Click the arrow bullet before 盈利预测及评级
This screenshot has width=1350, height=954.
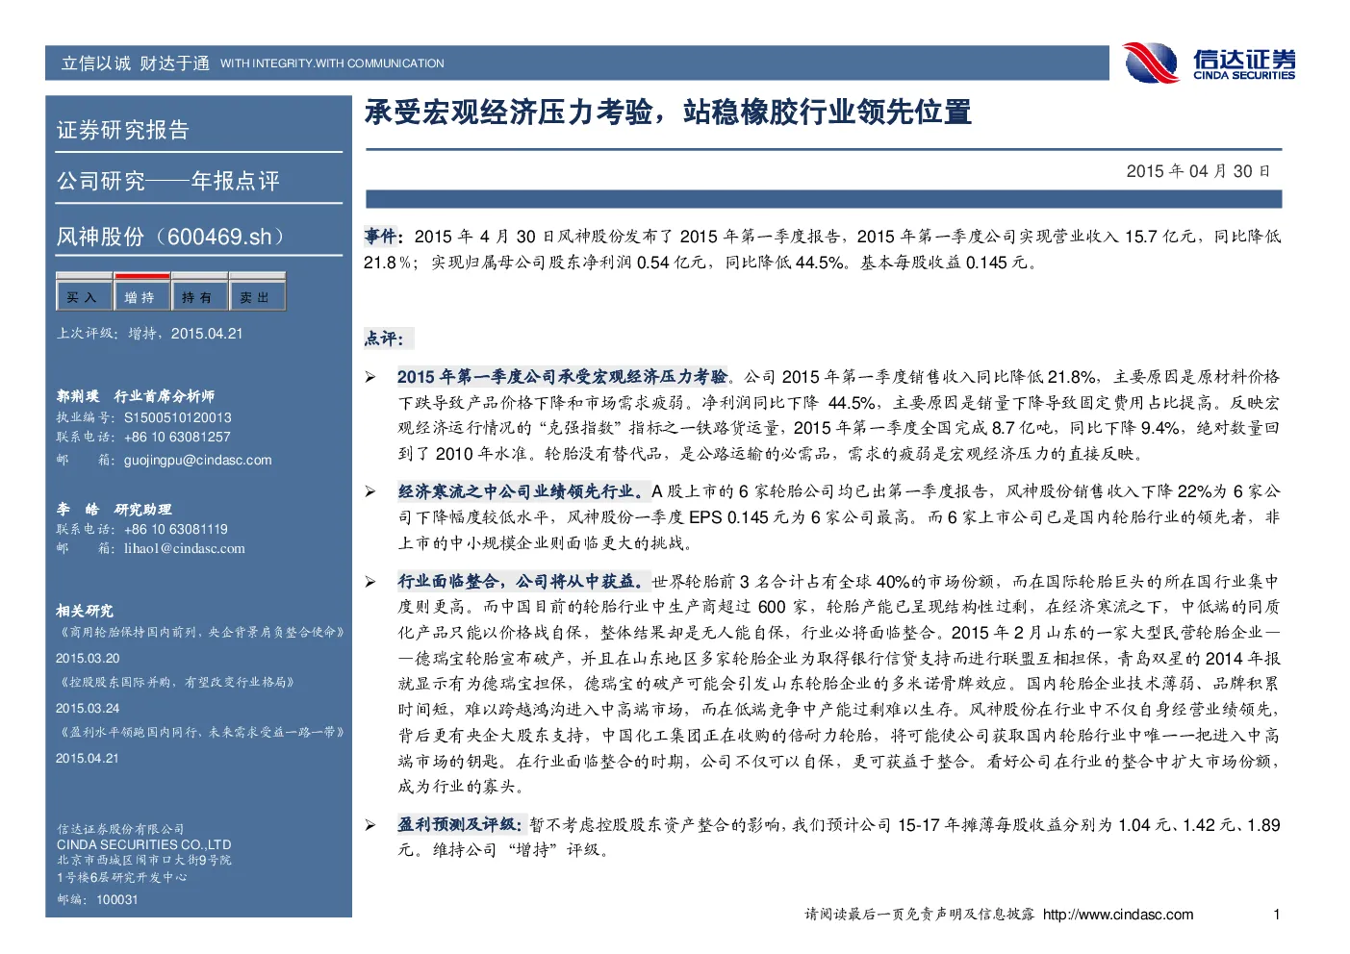coord(370,825)
